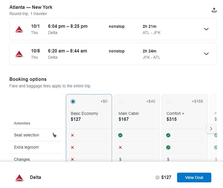Click the Booking options heading
Viewport: 223px width, 188px height.
click(x=28, y=79)
